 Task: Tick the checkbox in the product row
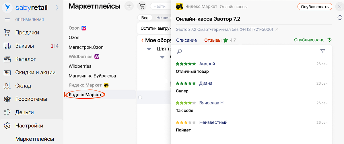click(x=140, y=97)
